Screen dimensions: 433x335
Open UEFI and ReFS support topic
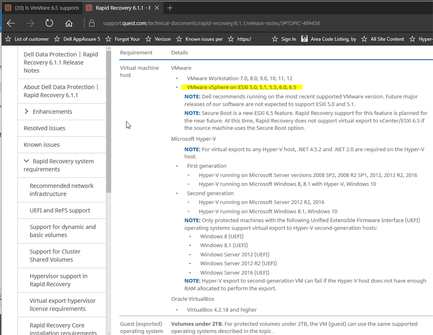[60, 210]
